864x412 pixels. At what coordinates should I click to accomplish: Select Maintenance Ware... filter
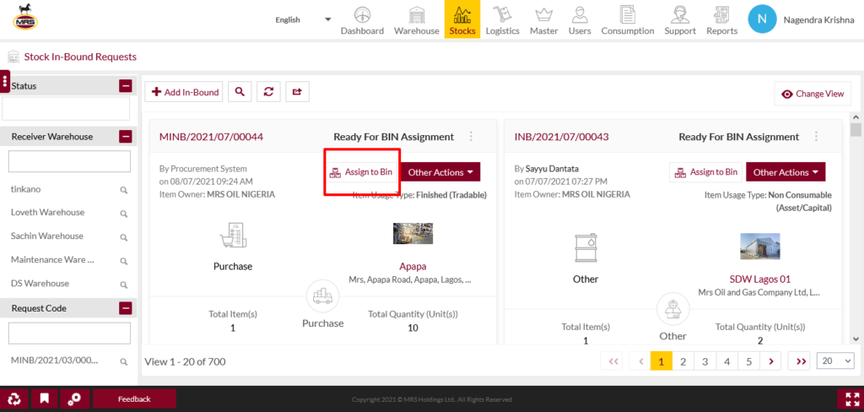(x=52, y=260)
